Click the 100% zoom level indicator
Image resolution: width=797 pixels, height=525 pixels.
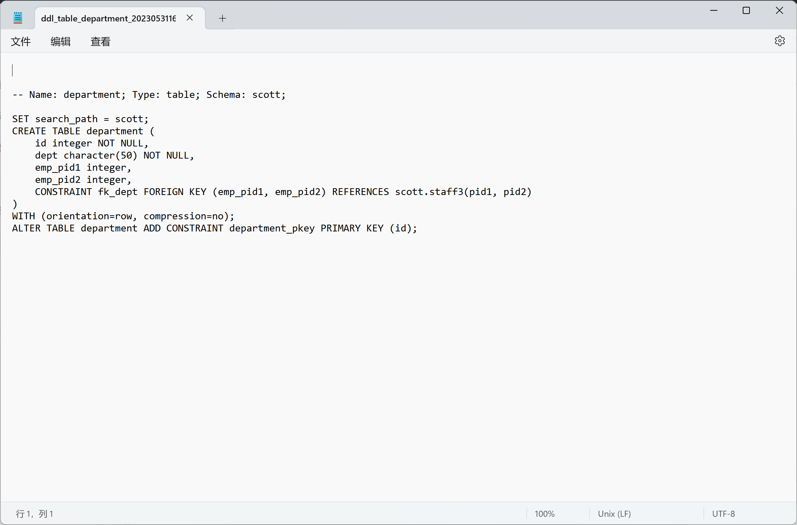click(544, 514)
